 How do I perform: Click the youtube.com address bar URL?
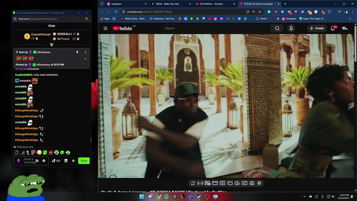pos(149,12)
